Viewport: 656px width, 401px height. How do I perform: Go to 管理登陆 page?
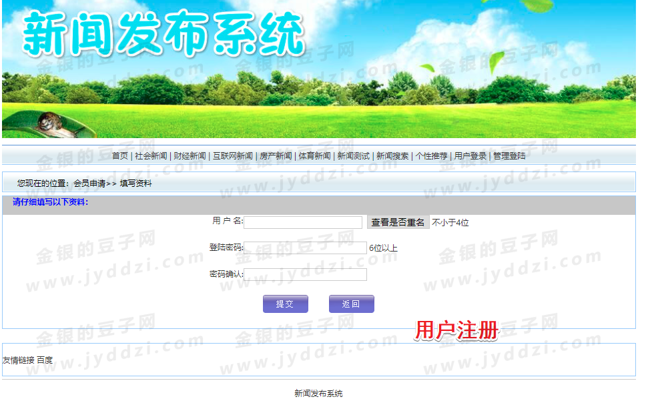pos(509,156)
